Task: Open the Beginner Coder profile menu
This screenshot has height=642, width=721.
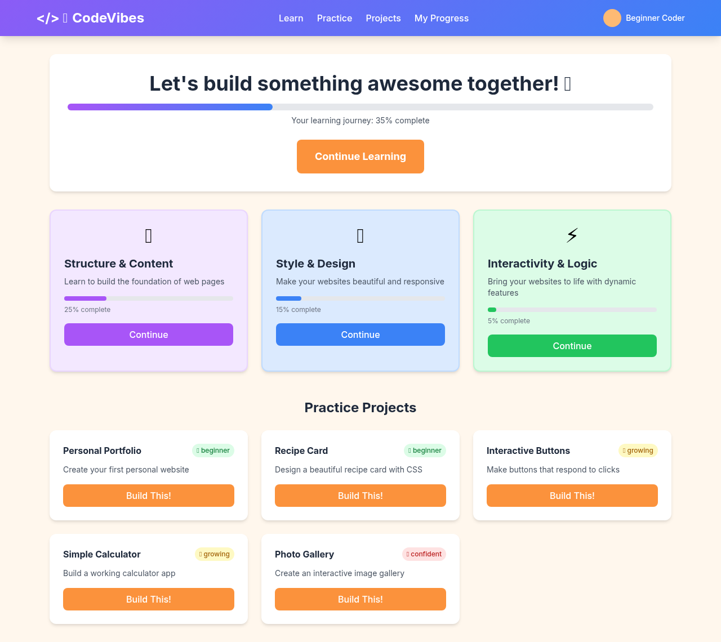Action: (644, 17)
